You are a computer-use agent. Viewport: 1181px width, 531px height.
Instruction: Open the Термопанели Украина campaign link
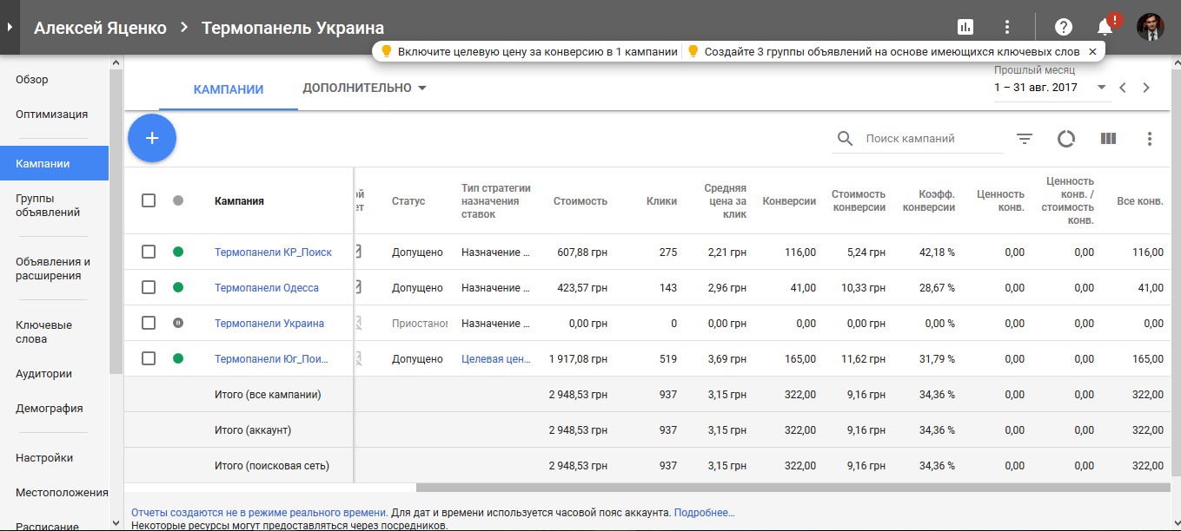pyautogui.click(x=269, y=323)
